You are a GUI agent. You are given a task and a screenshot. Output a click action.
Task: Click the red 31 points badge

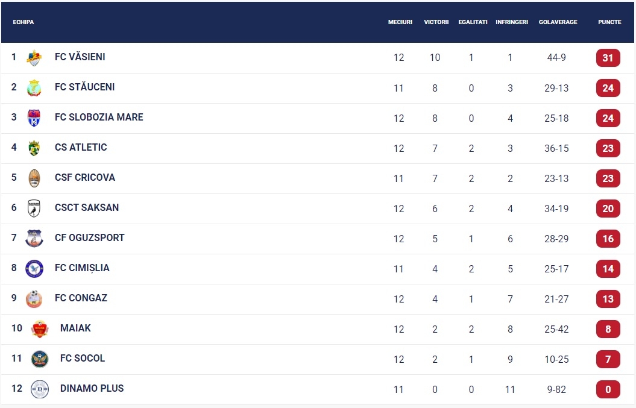[x=608, y=58]
